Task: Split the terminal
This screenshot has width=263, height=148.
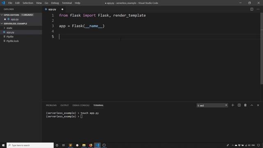Action: point(239,105)
